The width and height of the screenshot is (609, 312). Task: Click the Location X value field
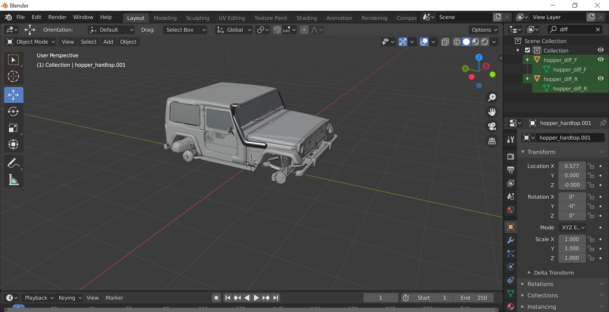coord(572,166)
